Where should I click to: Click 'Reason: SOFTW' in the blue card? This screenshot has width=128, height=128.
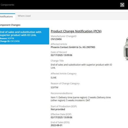[7, 38]
